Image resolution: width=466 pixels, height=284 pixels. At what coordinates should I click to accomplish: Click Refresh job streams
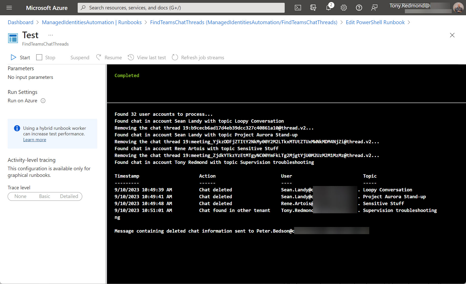coord(198,57)
